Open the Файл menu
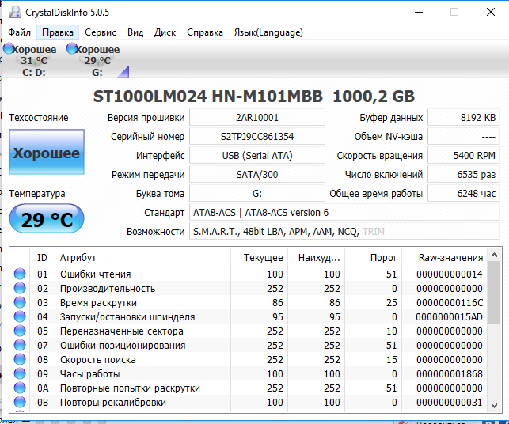This screenshot has width=509, height=424. click(x=20, y=32)
